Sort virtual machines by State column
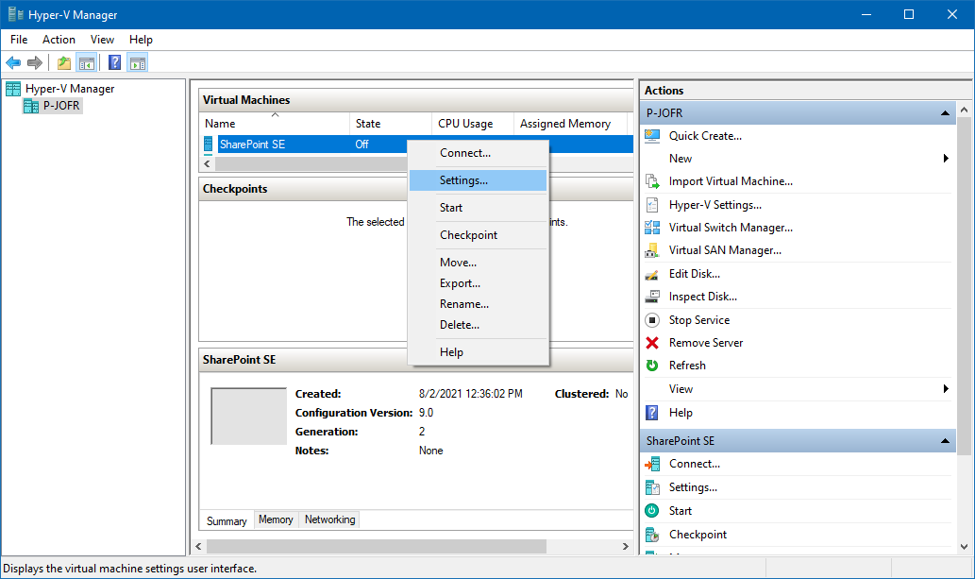The width and height of the screenshot is (975, 579). [x=368, y=124]
